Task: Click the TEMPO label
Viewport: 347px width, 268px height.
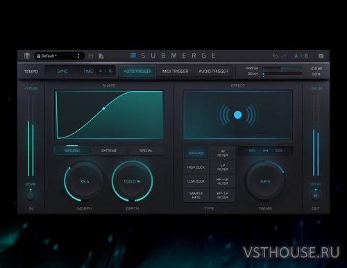Action: (31, 72)
